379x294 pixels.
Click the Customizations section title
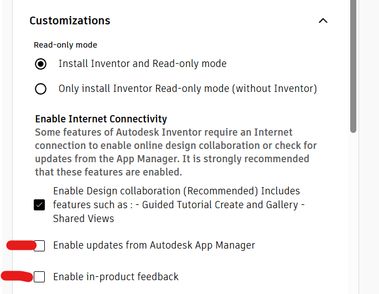pos(70,21)
